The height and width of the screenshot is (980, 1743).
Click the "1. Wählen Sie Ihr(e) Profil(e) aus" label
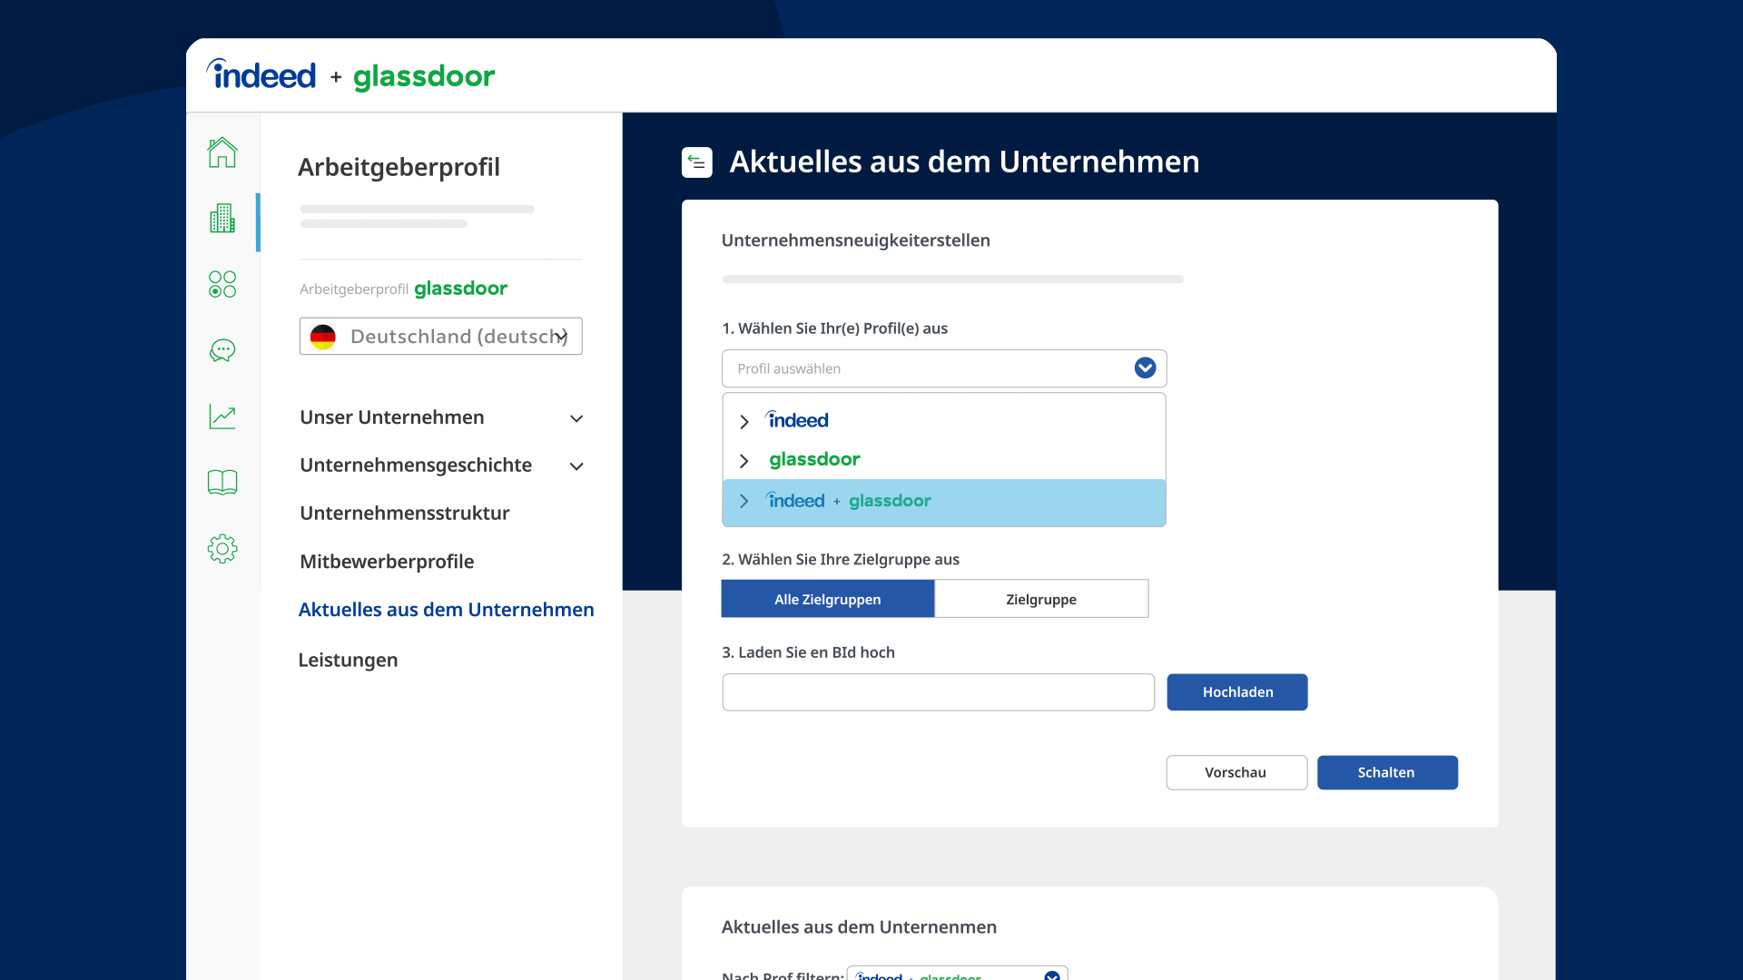pyautogui.click(x=834, y=328)
